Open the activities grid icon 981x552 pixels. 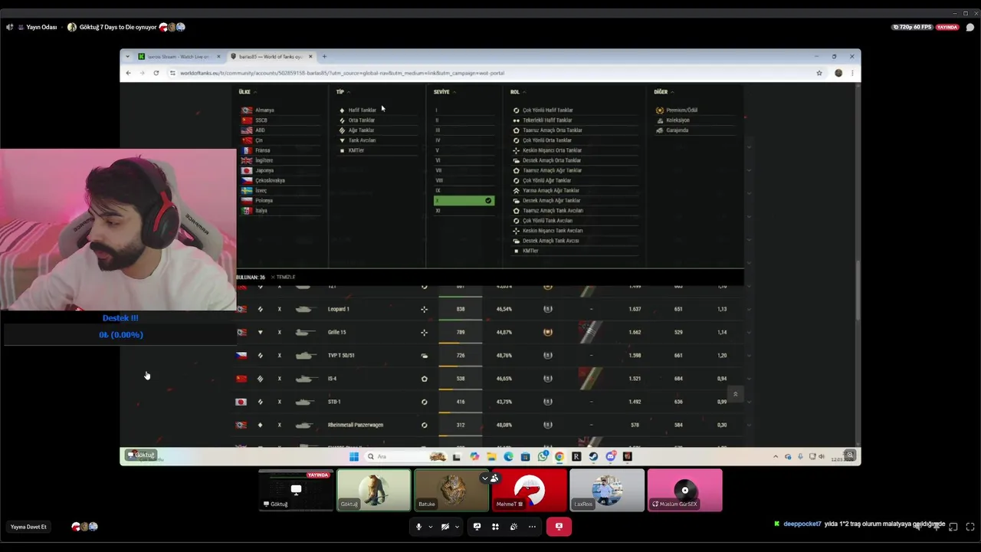(x=495, y=527)
